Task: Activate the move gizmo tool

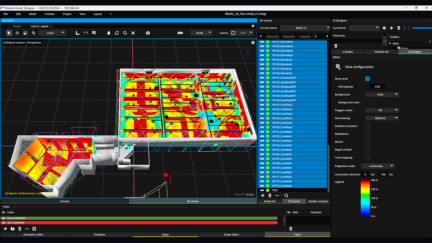Action: click(17, 33)
